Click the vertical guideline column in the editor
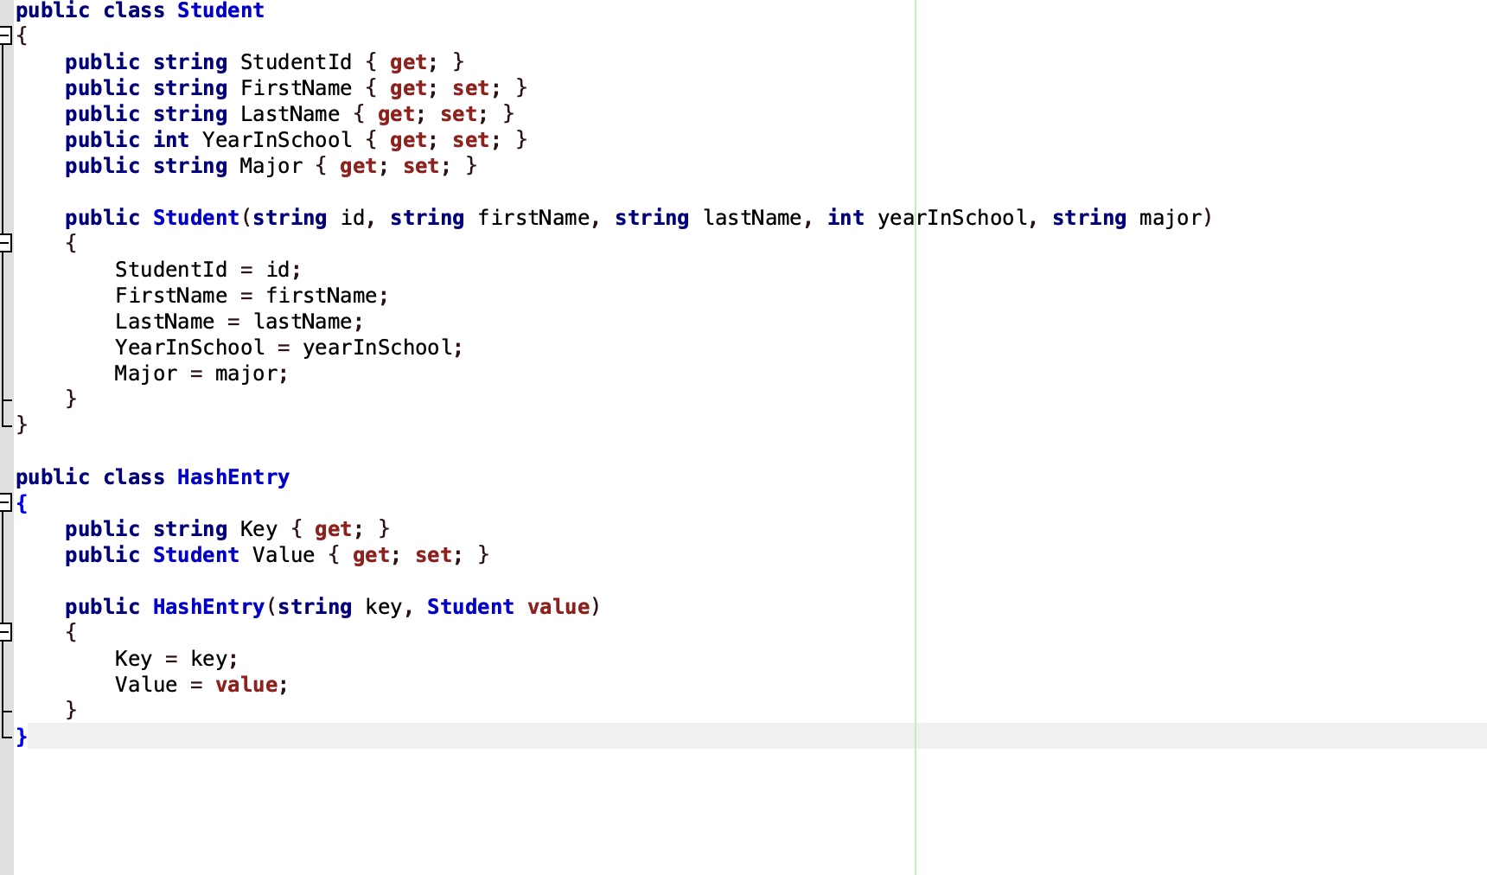 point(915,432)
